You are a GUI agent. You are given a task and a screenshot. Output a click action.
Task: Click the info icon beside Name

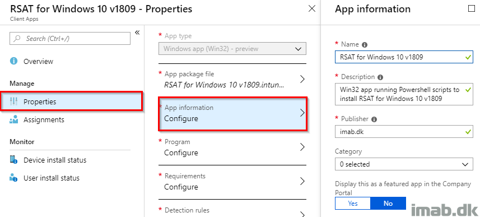364,45
